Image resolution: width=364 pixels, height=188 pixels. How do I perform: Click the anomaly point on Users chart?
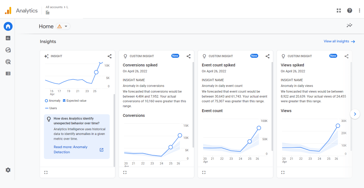pos(96,72)
